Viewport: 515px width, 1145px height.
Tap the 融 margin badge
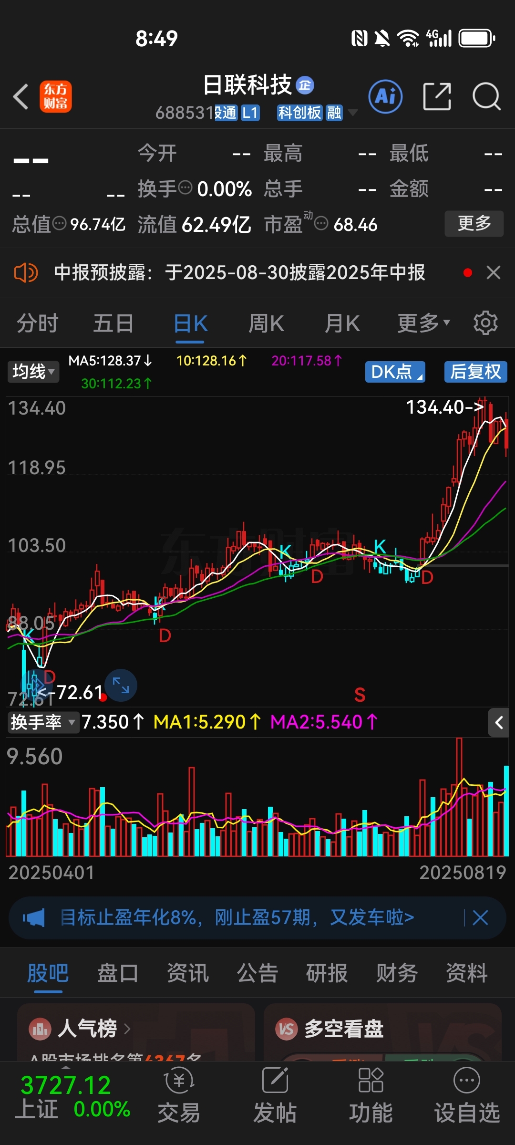334,113
